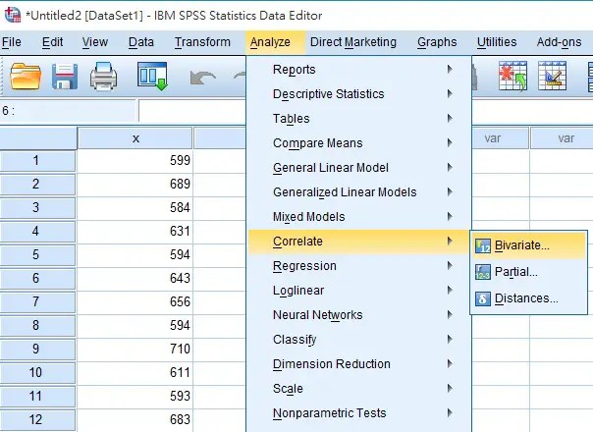Expand Generalized Linear Models submenu
This screenshot has width=593, height=432.
[x=358, y=192]
